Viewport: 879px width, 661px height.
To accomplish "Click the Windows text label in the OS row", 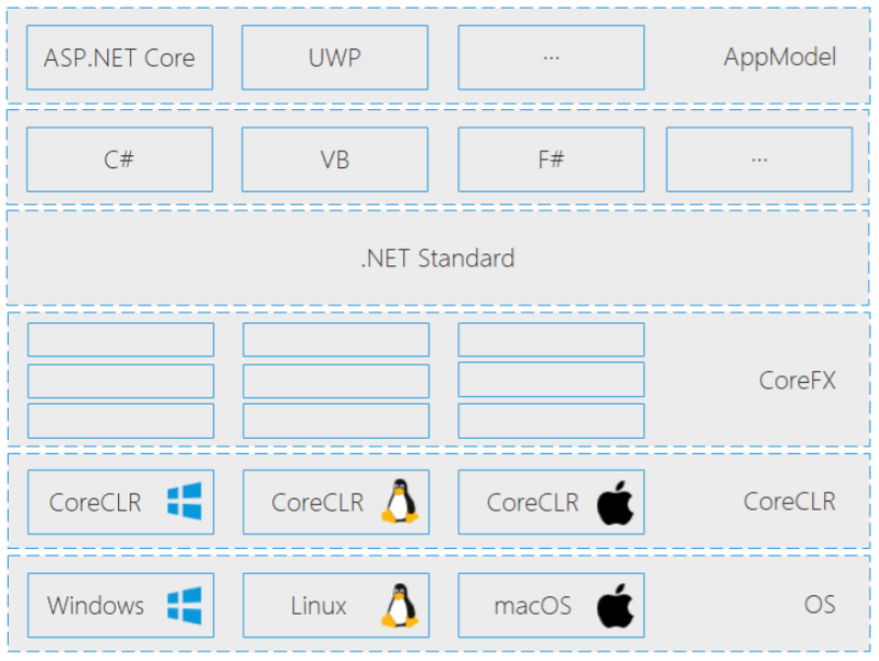I will (x=95, y=605).
